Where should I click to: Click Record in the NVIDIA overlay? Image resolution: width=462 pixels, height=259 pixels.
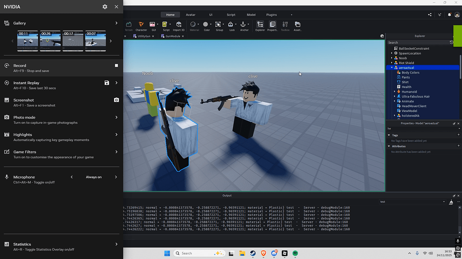pos(19,65)
